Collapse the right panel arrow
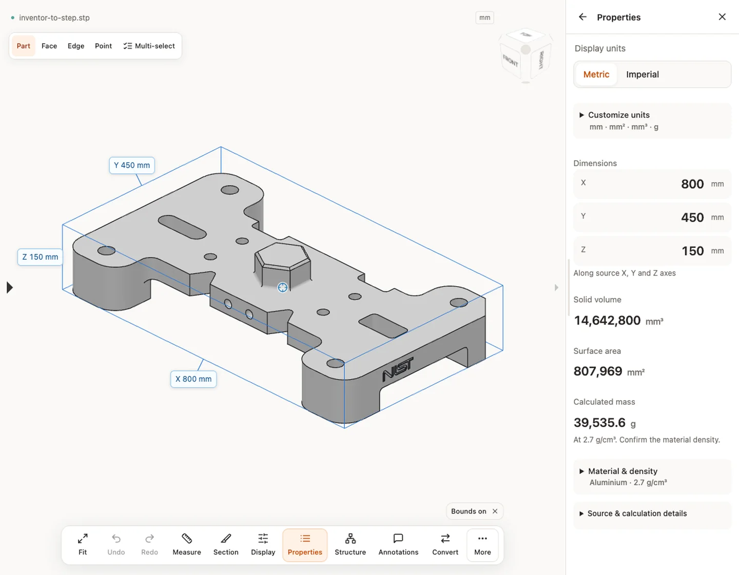739x575 pixels. tap(556, 288)
